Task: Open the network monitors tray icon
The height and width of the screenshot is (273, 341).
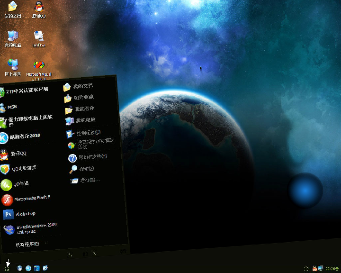Action: 320,268
